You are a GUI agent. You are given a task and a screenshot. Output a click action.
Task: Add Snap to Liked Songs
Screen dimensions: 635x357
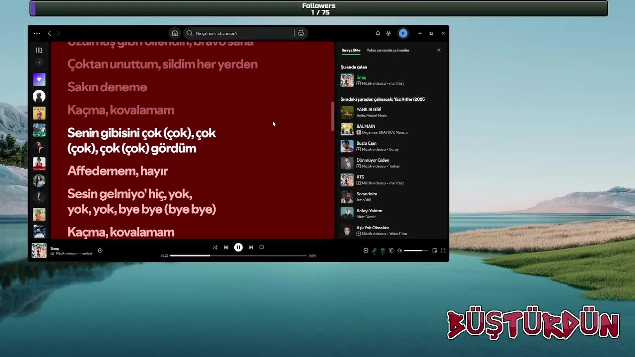click(100, 250)
